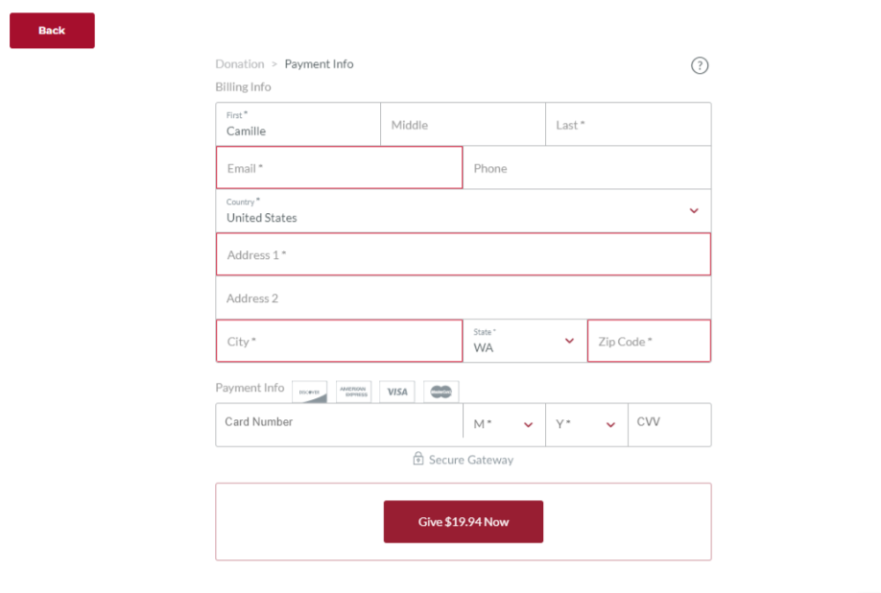Viewport: 881px width, 593px height.
Task: Click the Back button
Action: pos(52,31)
